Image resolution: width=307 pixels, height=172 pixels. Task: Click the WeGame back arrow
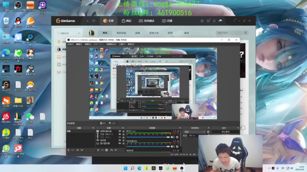point(87,21)
